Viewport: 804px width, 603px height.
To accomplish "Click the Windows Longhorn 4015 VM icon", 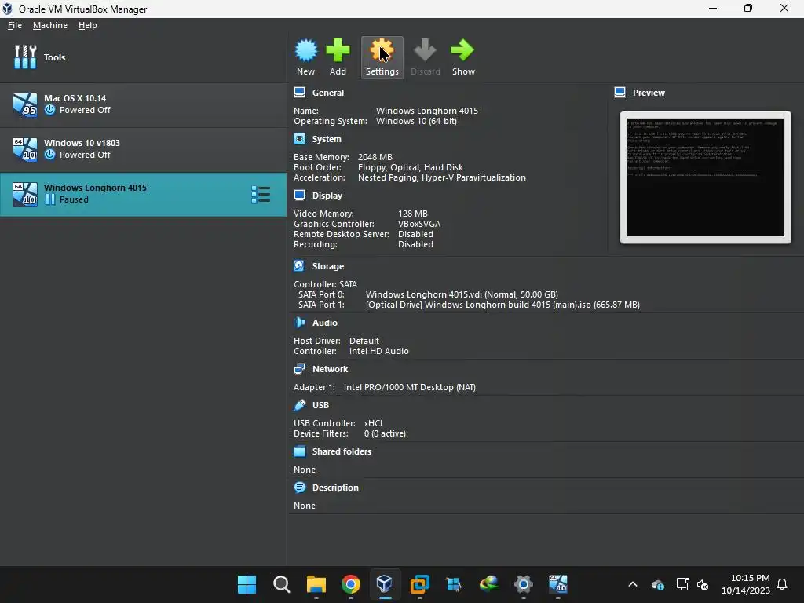I will pos(25,195).
